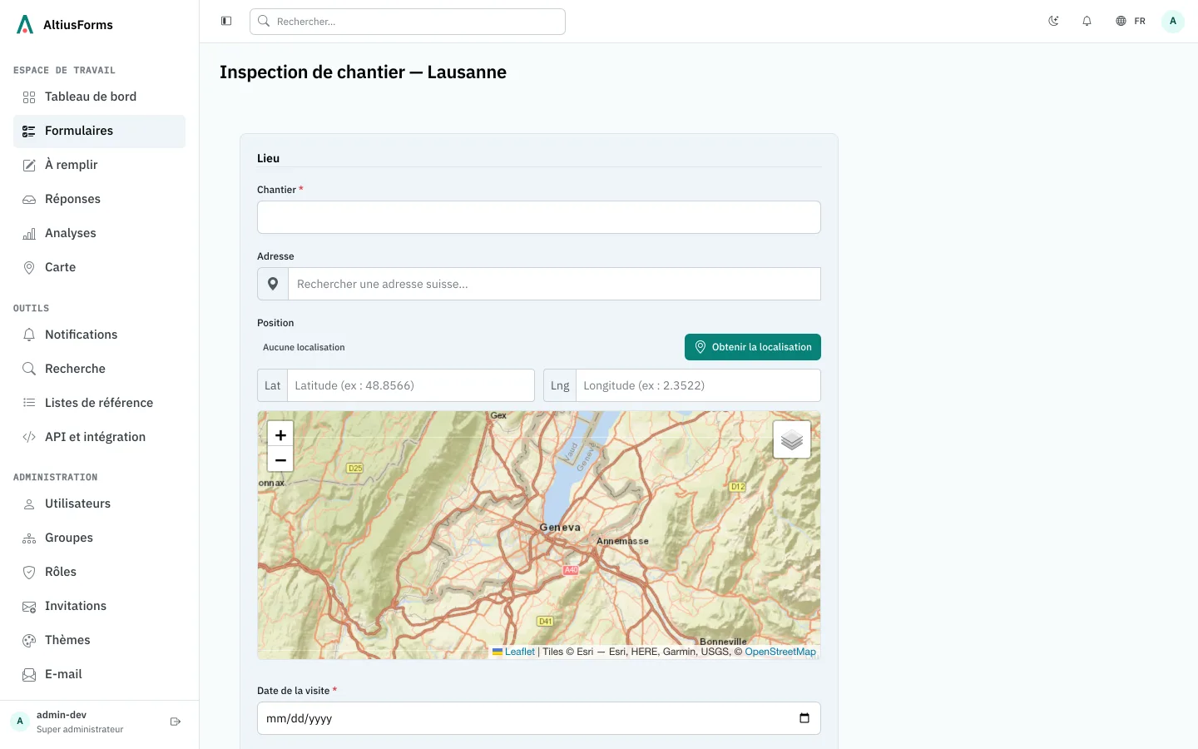The width and height of the screenshot is (1198, 749).
Task: Zoom out on the map with the minus button
Action: [x=280, y=459]
